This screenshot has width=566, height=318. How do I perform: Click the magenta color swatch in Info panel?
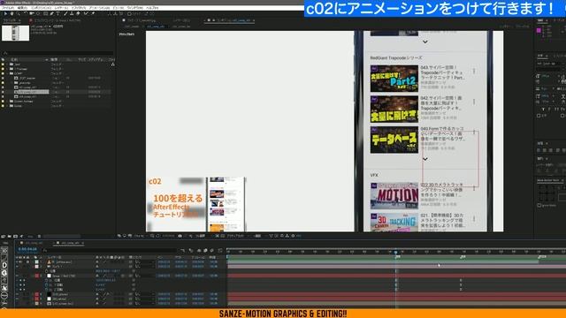[539, 31]
